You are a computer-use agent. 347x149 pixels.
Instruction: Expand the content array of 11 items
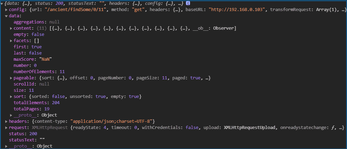(11, 28)
